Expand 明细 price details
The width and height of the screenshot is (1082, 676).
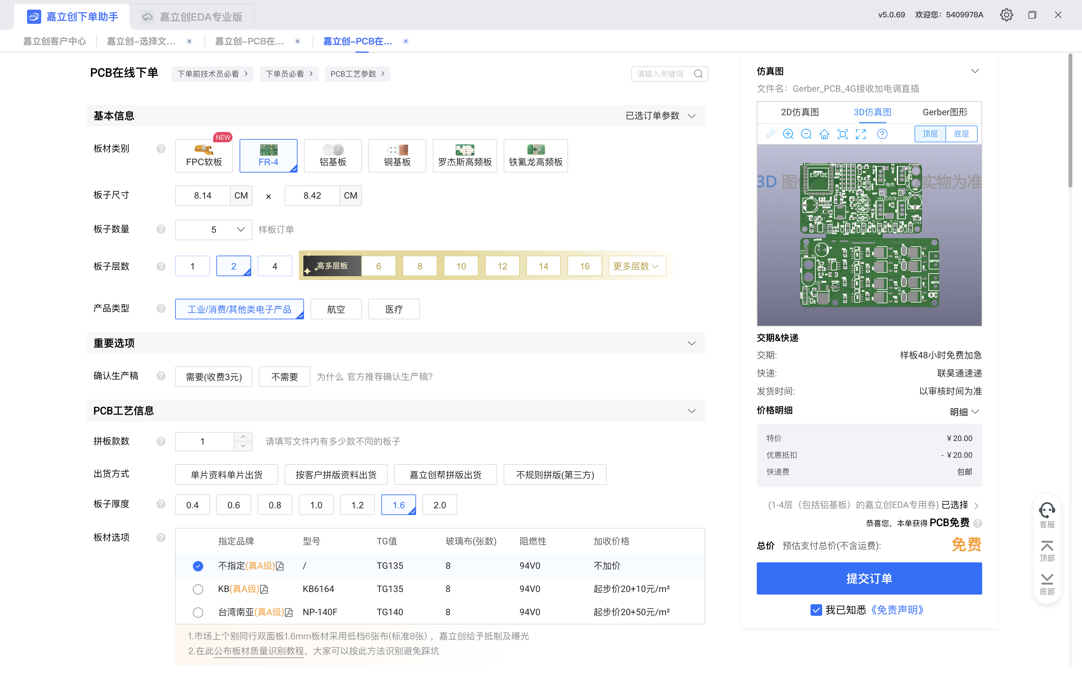coord(965,412)
